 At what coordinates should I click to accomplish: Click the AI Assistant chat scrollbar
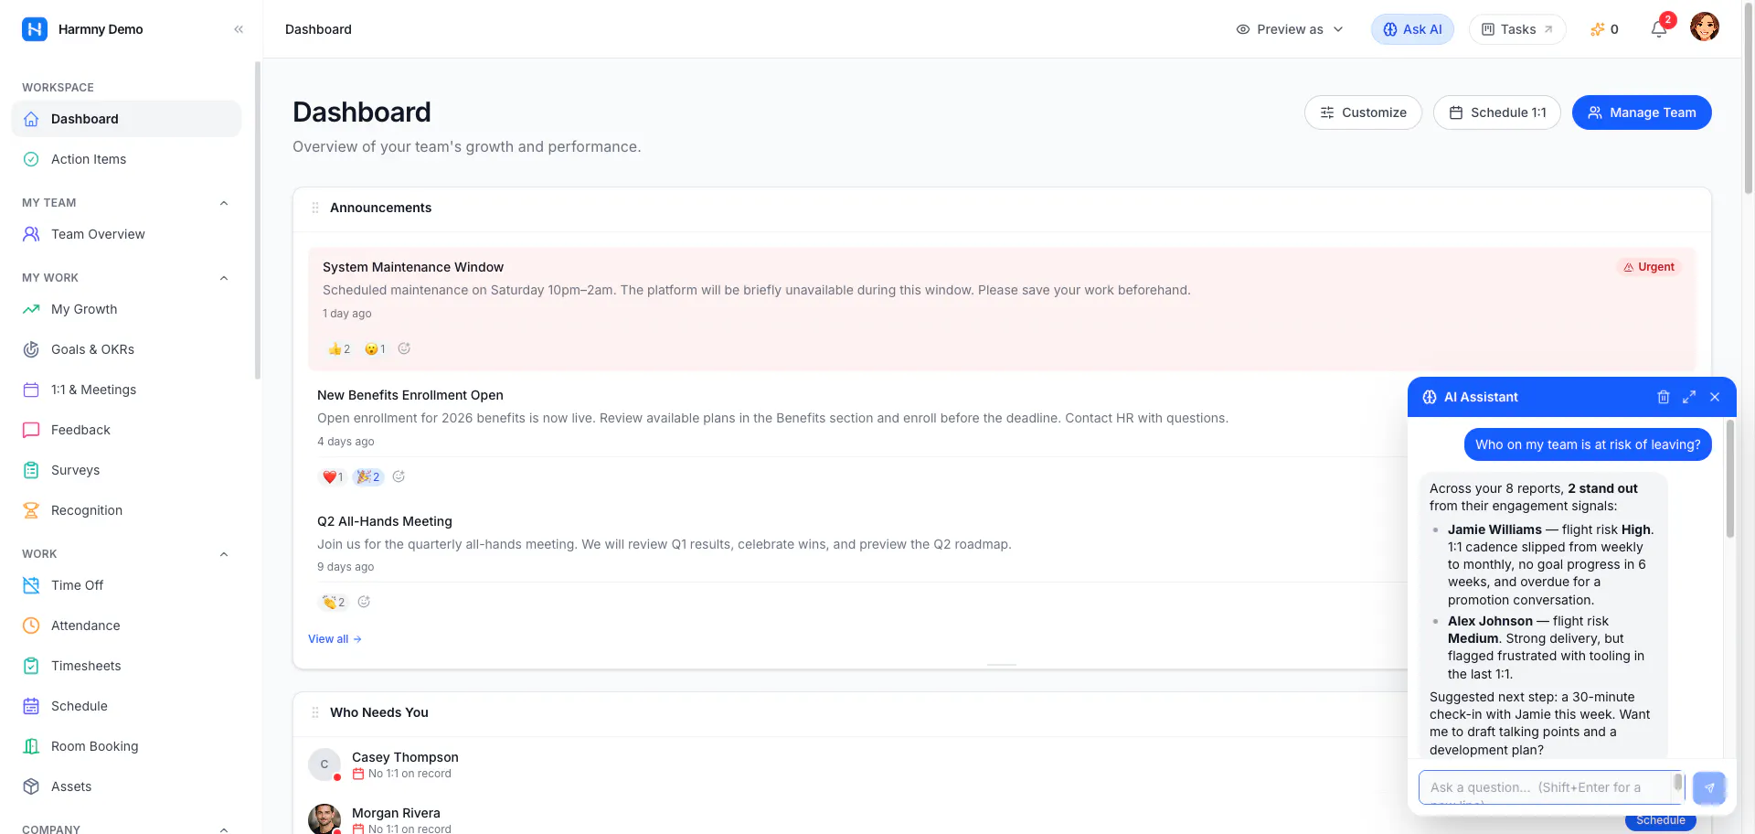point(1729,479)
